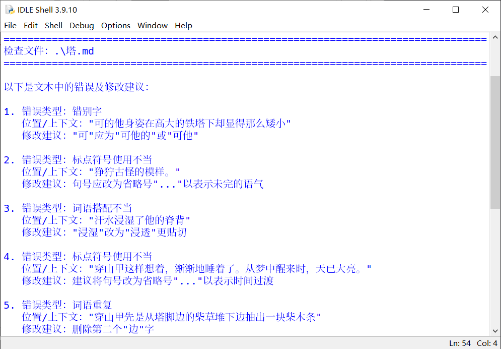Click the IDLE Python icon in title bar
The width and height of the screenshot is (501, 349).
10,10
